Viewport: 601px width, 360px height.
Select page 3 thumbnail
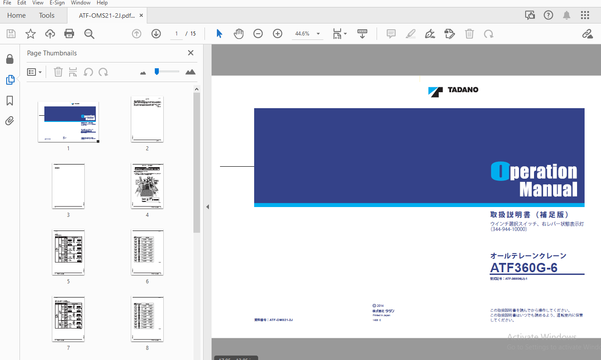pos(68,186)
